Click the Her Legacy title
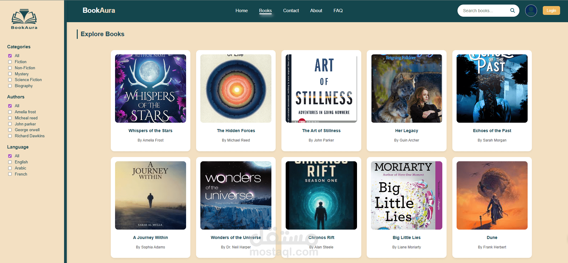 pos(406,131)
